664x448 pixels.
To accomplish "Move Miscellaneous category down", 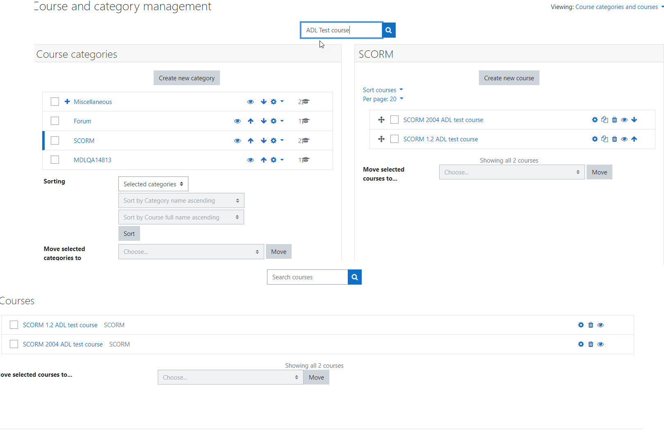I will 264,102.
